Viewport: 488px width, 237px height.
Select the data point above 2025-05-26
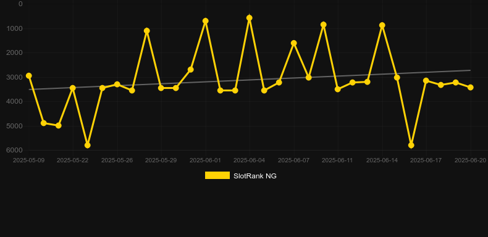(117, 85)
